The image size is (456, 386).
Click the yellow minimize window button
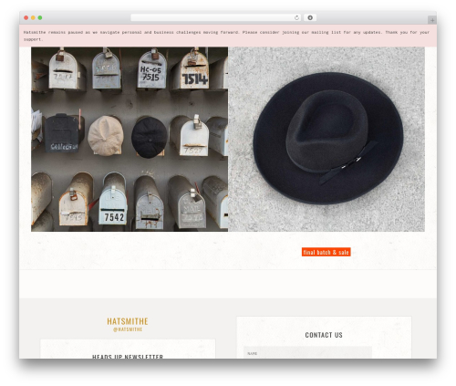[33, 18]
